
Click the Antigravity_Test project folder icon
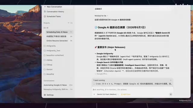click(45, 51)
